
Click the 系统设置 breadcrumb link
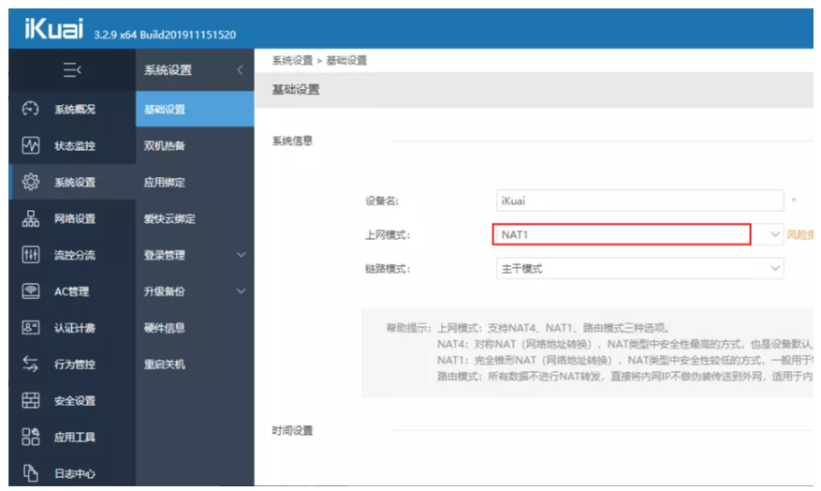coord(292,60)
